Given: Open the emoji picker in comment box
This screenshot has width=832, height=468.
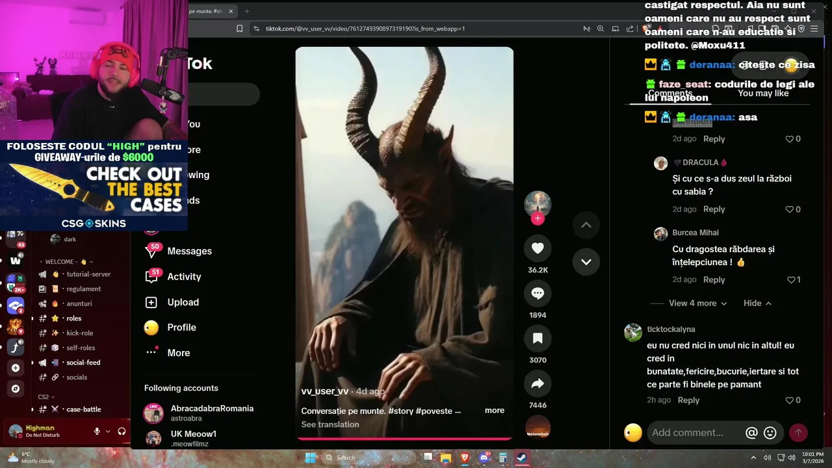Looking at the screenshot, I should coord(770,432).
